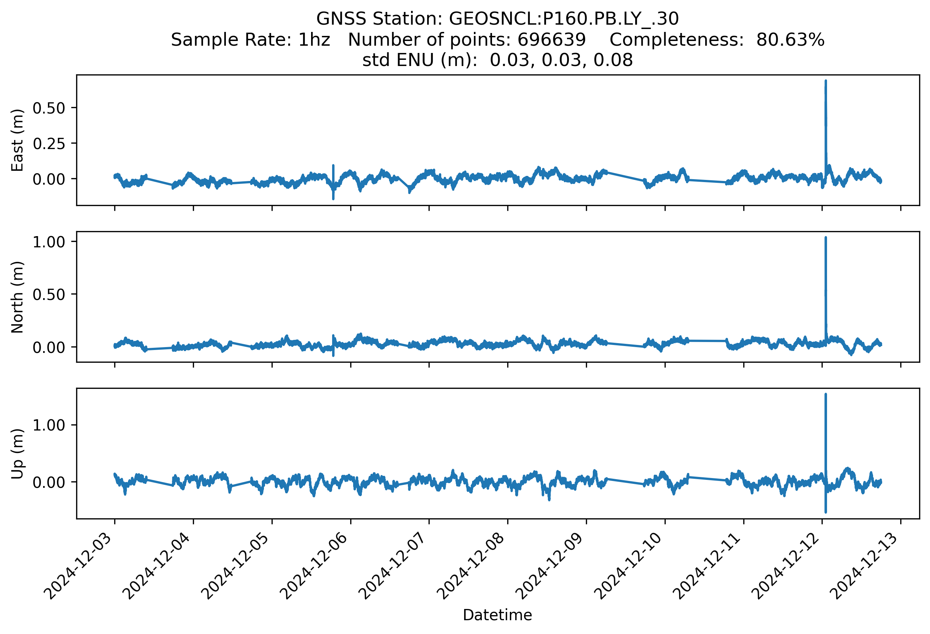Click the Datetime x-axis label
Image resolution: width=930 pixels, height=634 pixels.
[497, 615]
